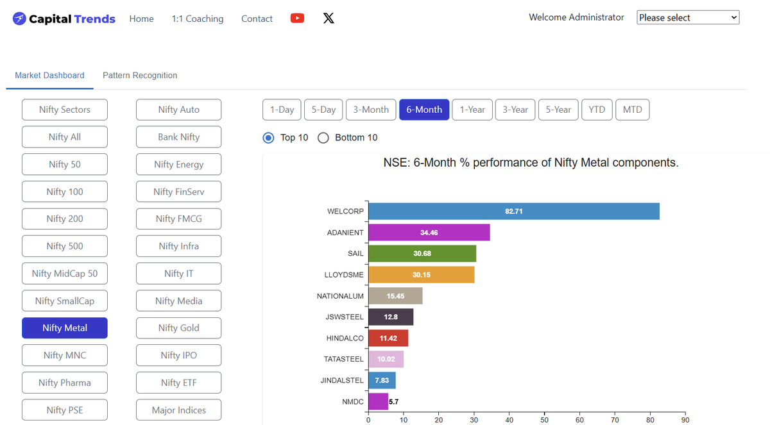Choose the 5-Year timeframe
Viewport: 770px width, 425px height.
pos(558,110)
